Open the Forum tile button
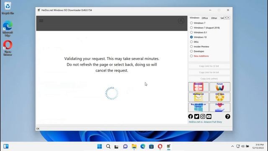Screen dimensions: 268x151 click(220, 87)
